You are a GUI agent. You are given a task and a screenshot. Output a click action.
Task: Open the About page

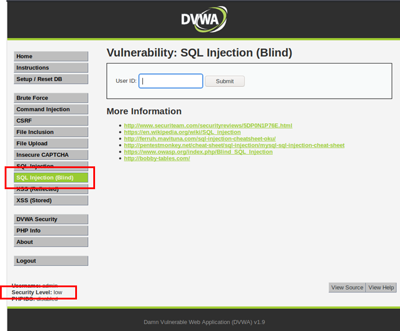[x=51, y=242]
